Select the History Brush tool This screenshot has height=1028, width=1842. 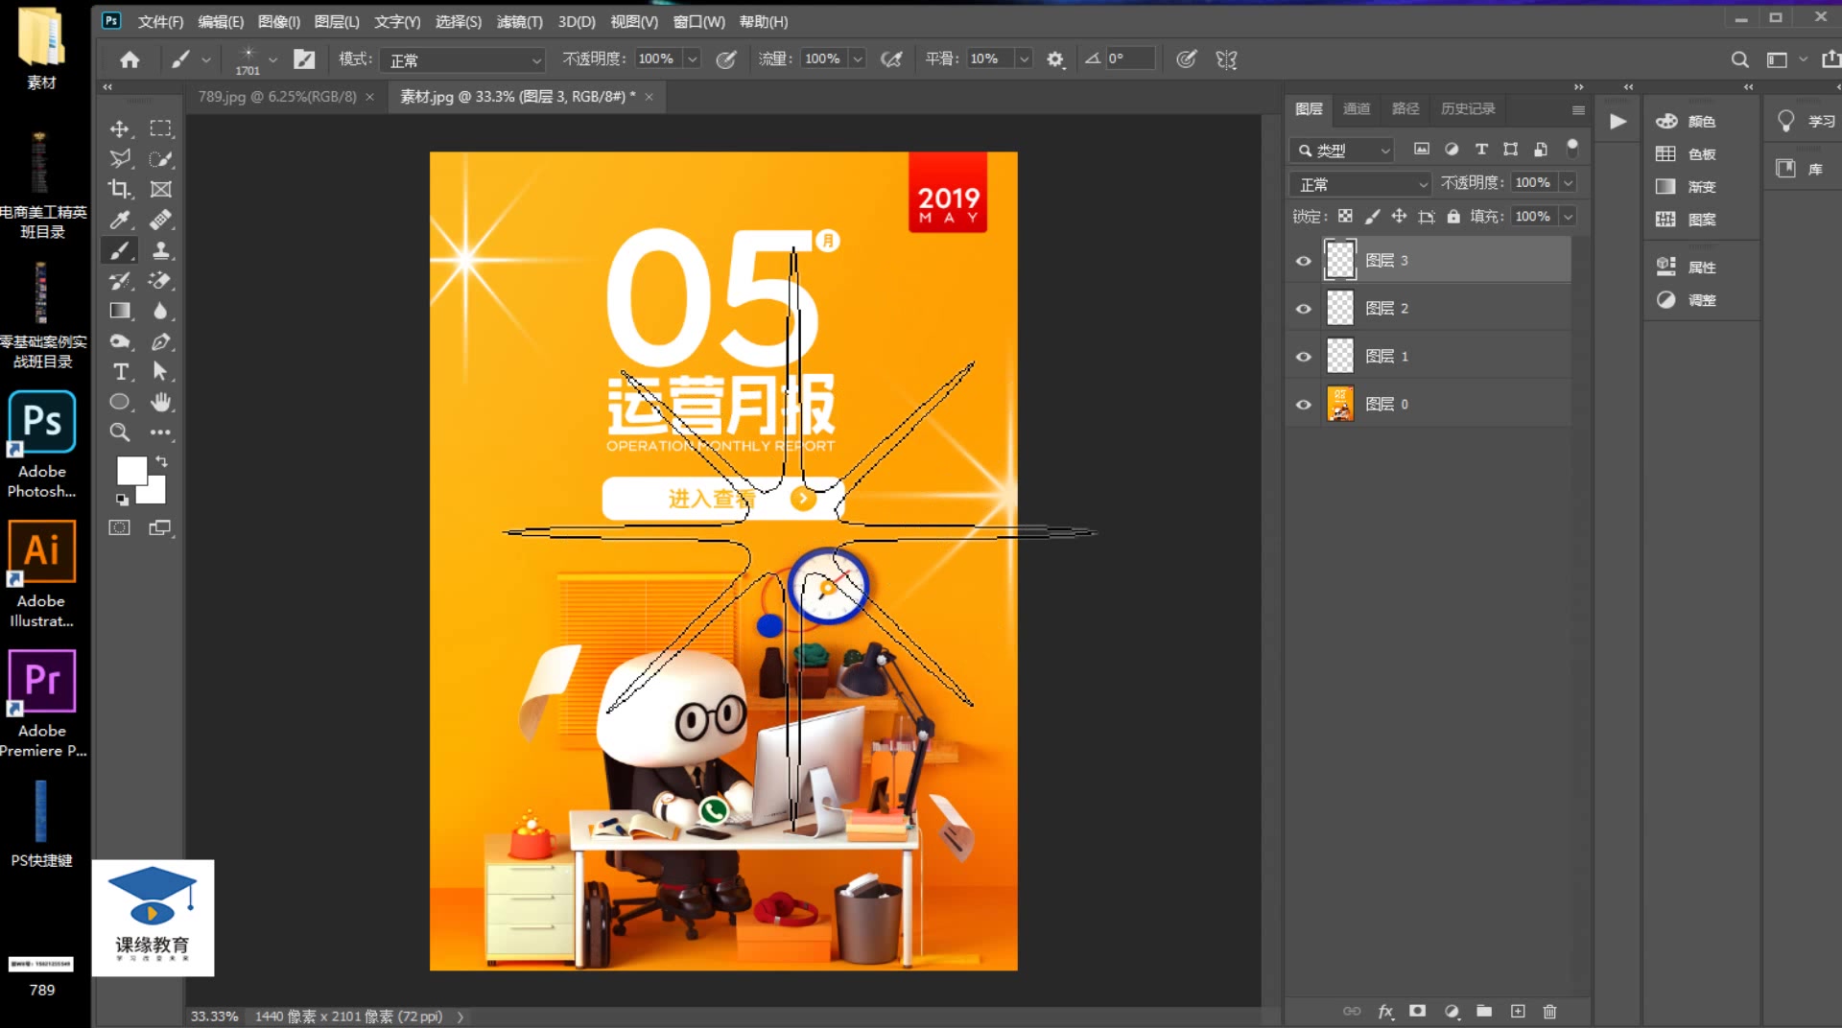point(120,281)
